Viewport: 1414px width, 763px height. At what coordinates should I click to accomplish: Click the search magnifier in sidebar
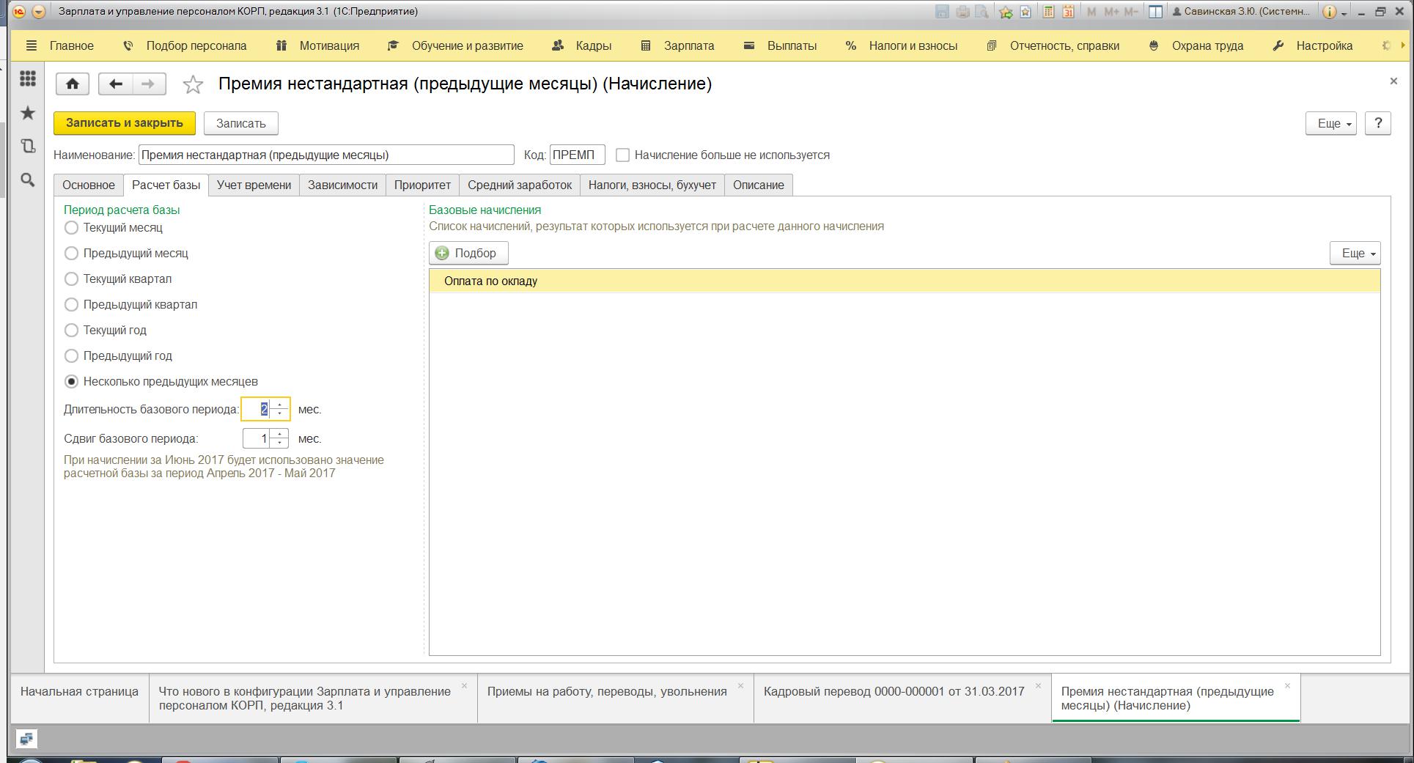(x=28, y=180)
